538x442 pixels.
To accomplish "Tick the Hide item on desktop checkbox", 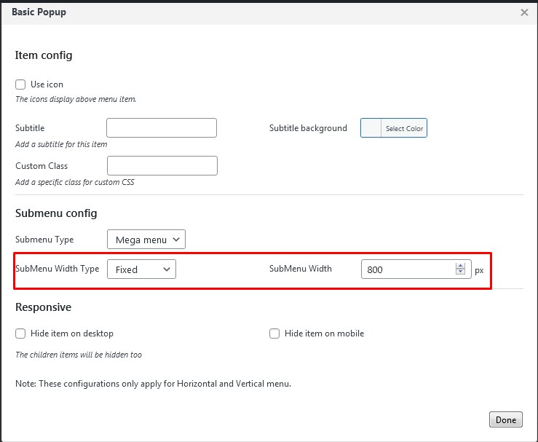I will (20, 334).
